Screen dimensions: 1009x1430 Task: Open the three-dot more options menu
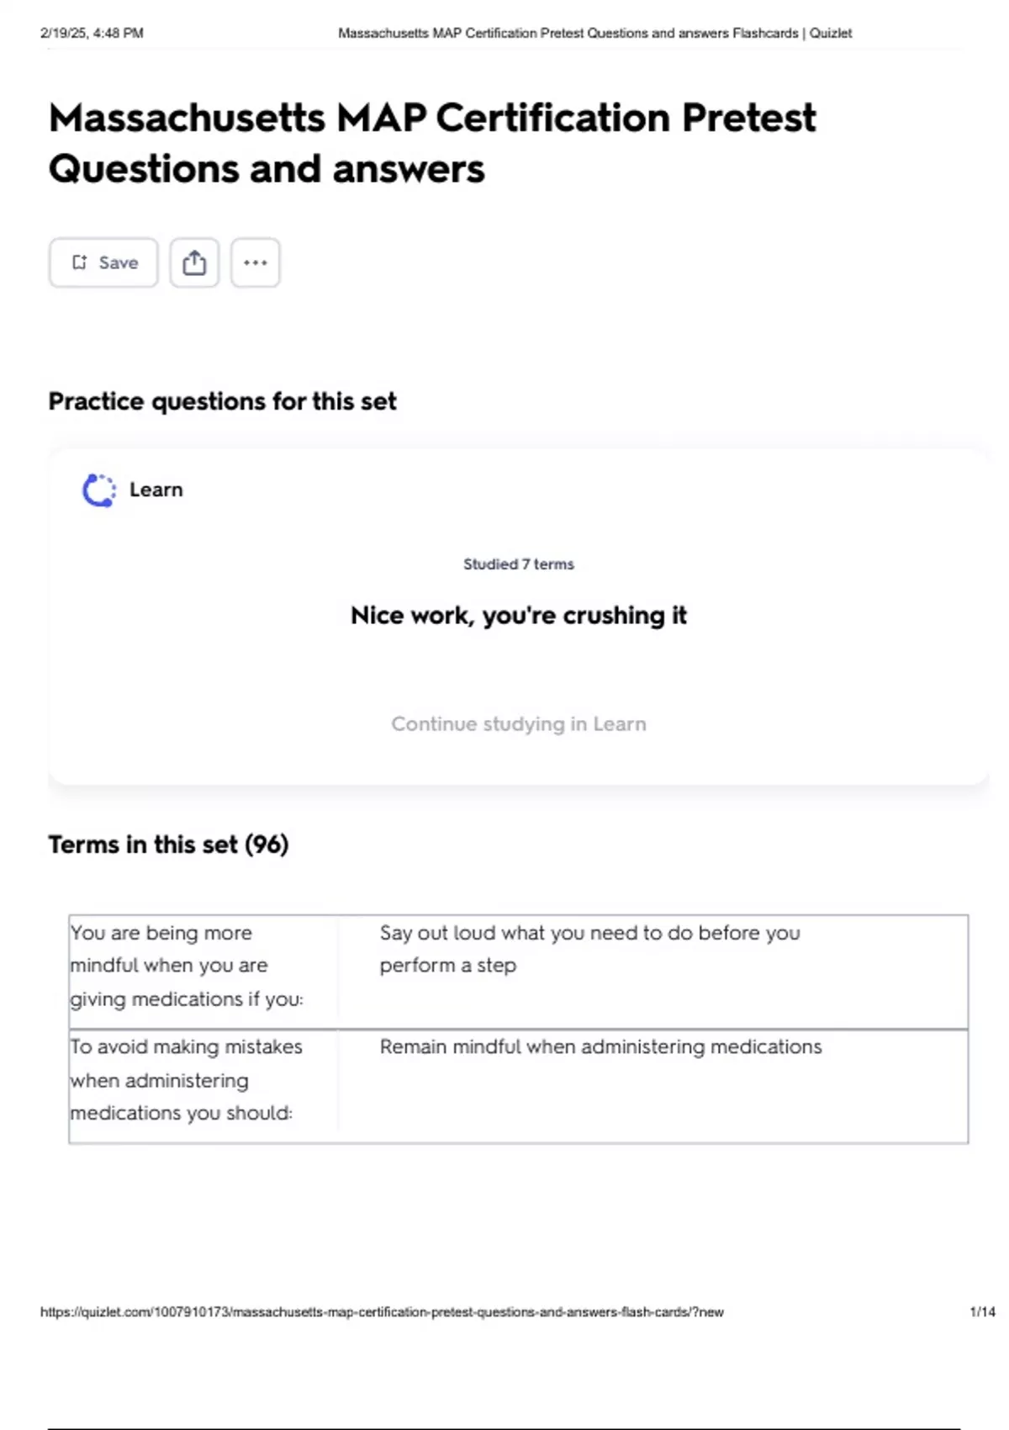tap(256, 262)
